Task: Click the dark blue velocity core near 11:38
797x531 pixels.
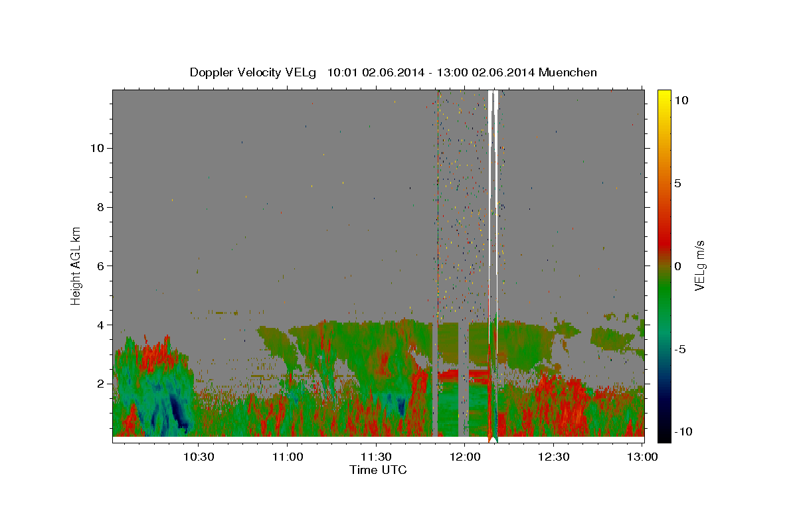Action: 400,404
